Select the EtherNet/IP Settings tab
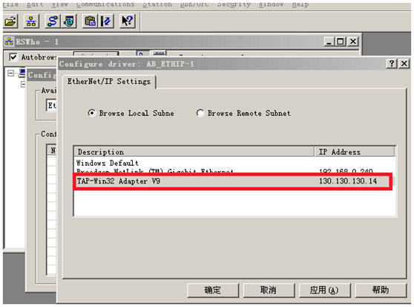The image size is (414, 307). [x=109, y=82]
